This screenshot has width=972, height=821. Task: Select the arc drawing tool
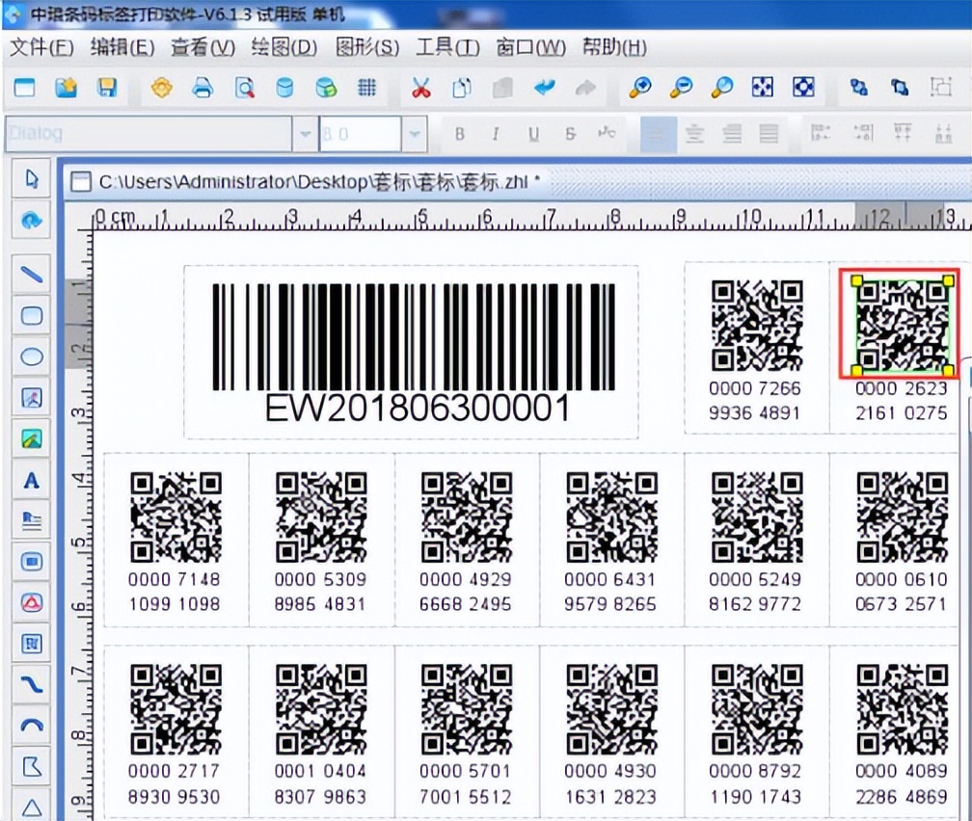[32, 725]
